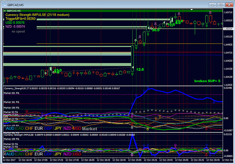This screenshot has height=164, width=235.
Task: Select blue arrow at right end of GBP line
Action: tap(214, 102)
